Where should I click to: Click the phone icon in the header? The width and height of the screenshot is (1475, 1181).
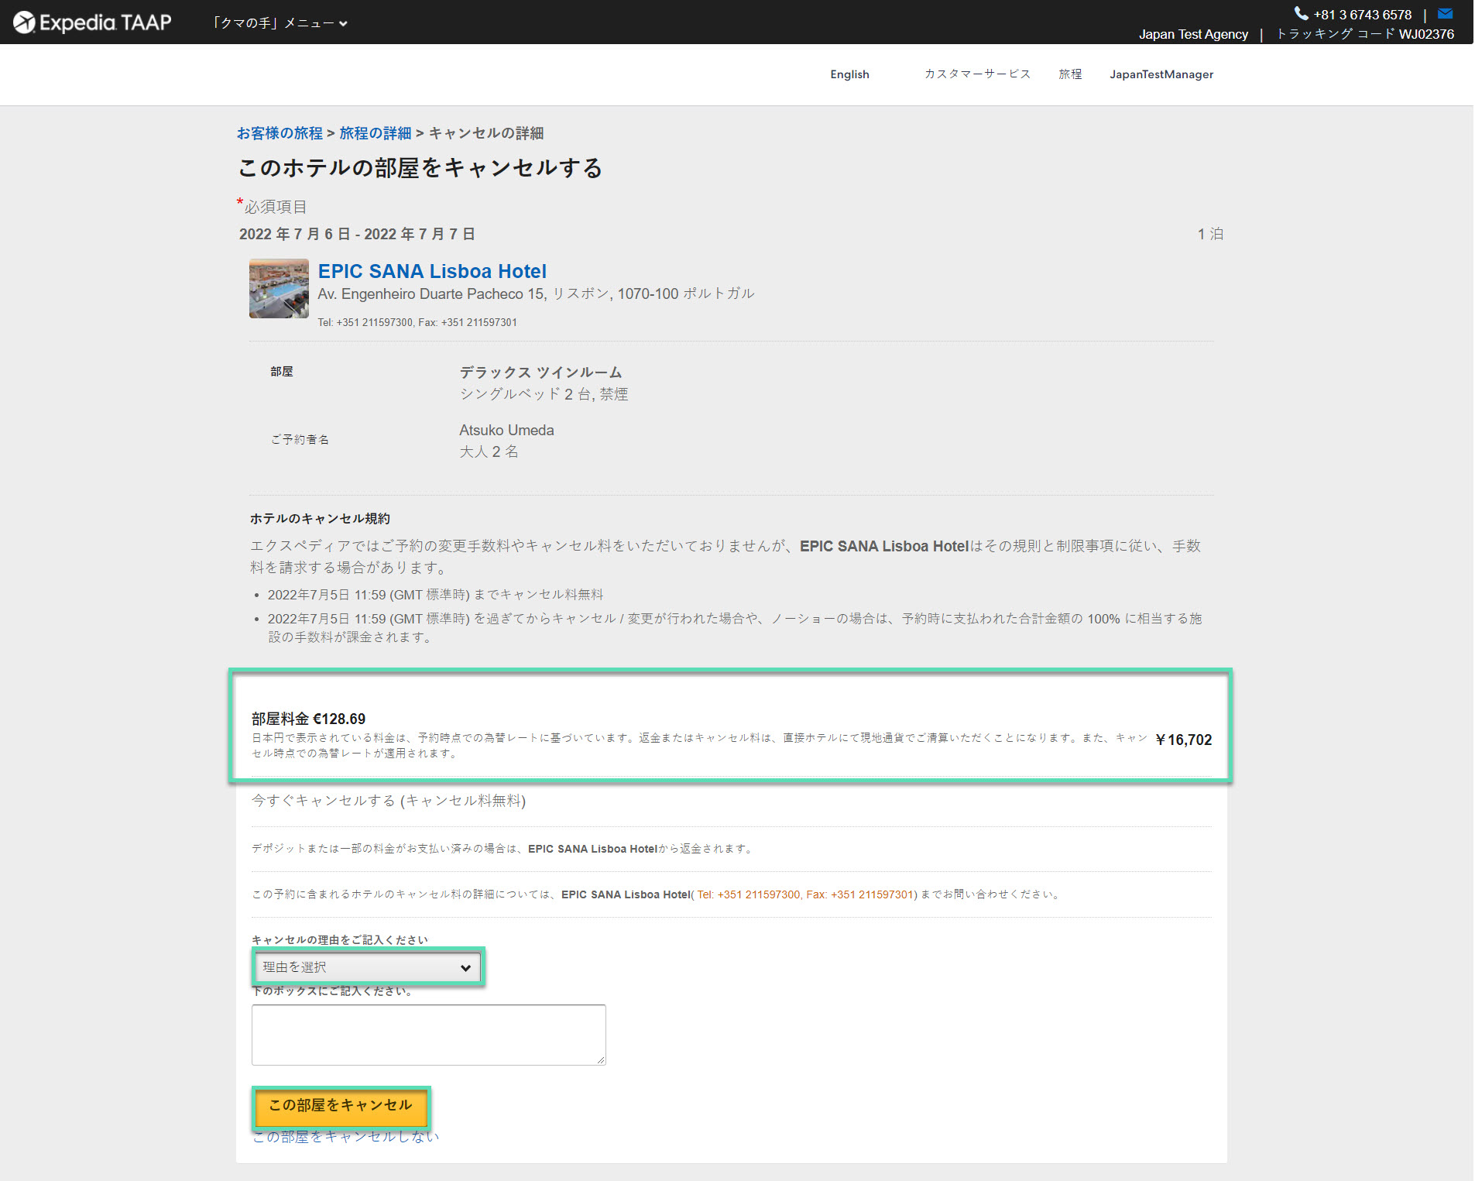click(1301, 13)
